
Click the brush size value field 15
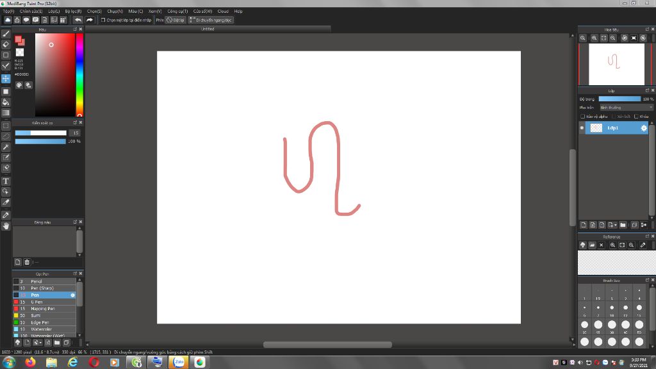[76, 133]
